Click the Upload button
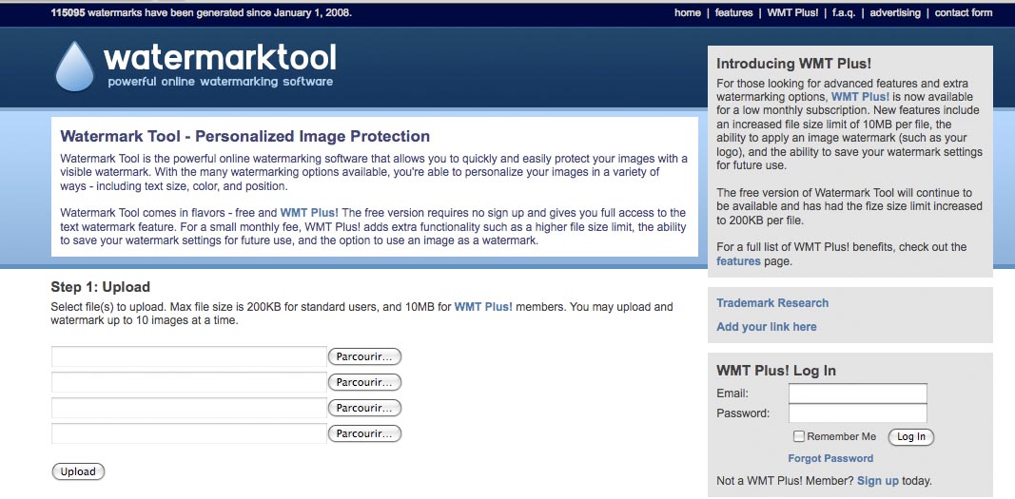The height and width of the screenshot is (499, 1015). click(78, 471)
